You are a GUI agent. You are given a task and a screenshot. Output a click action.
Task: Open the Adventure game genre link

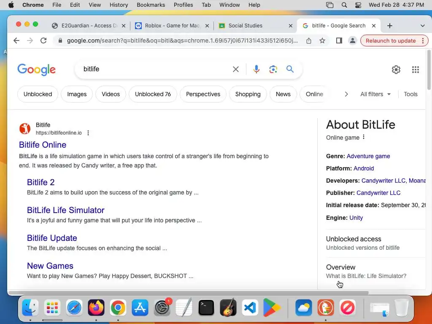[x=368, y=156]
